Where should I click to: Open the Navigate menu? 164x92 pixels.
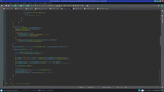(x=24, y=3)
